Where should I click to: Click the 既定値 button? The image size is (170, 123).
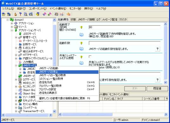pos(157,89)
